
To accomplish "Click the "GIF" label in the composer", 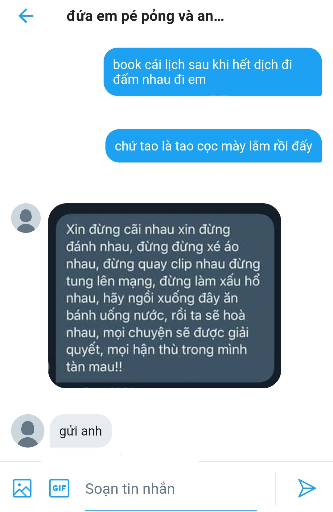I will click(x=59, y=488).
